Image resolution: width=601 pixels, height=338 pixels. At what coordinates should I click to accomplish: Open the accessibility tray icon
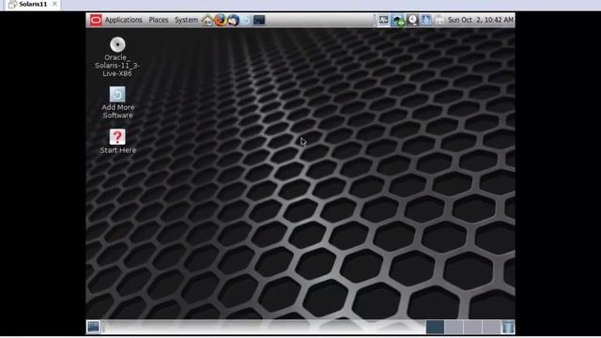(x=426, y=20)
